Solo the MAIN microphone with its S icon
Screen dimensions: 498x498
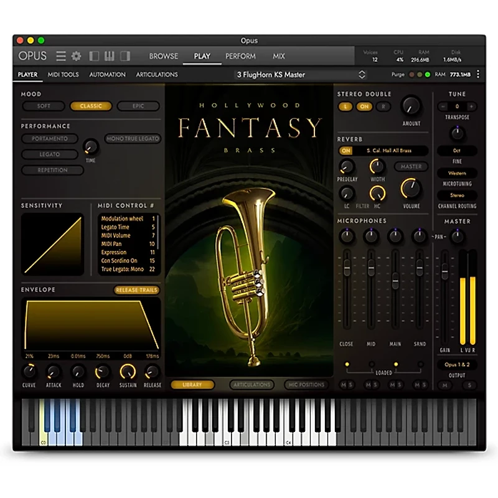pos(400,385)
